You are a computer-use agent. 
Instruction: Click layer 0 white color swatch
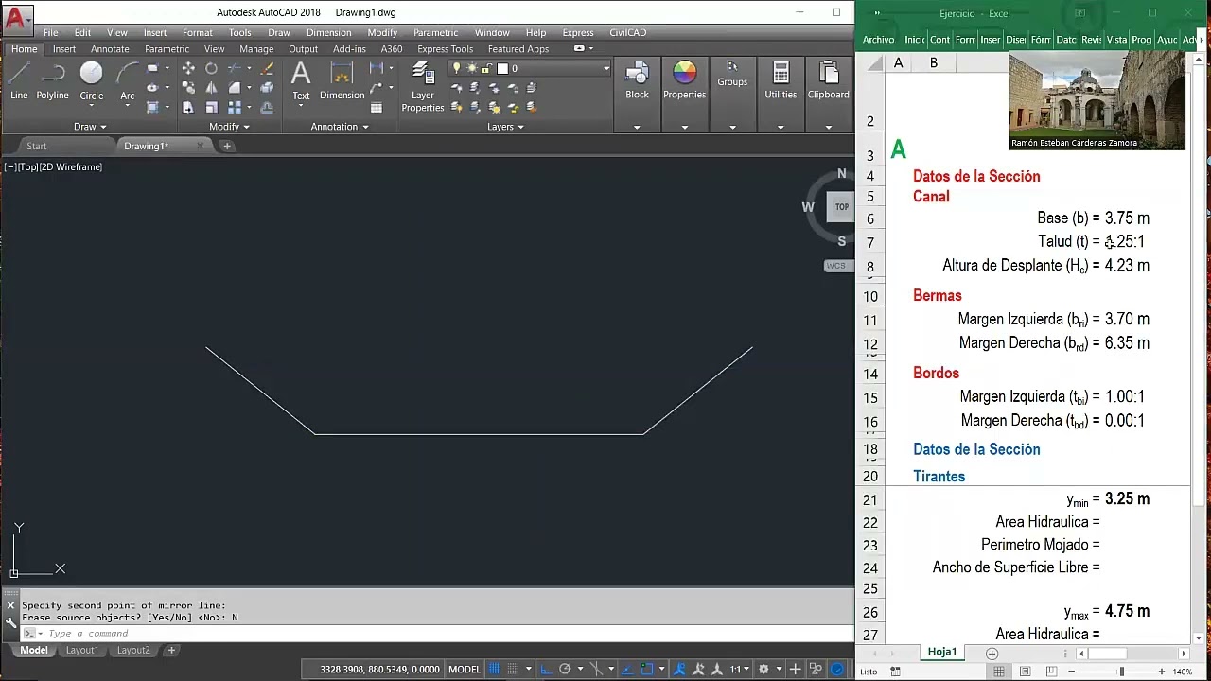tap(502, 68)
